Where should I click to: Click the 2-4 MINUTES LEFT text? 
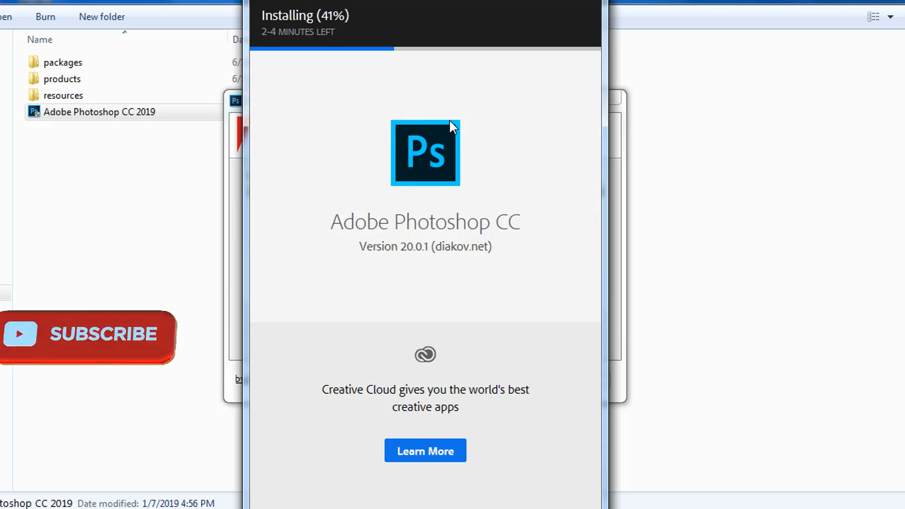pyautogui.click(x=298, y=32)
